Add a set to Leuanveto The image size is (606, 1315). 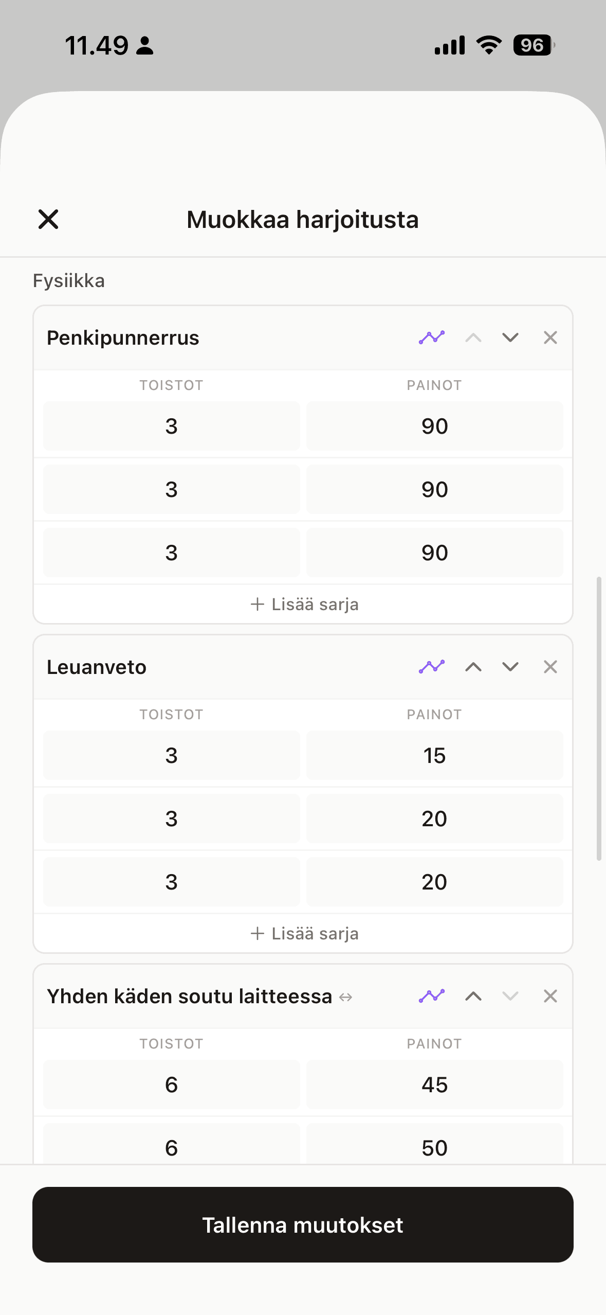(303, 933)
